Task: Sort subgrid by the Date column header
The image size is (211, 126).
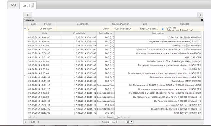Action: 45,33
